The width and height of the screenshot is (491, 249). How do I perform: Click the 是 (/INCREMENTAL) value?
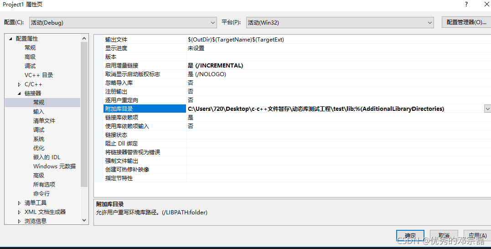click(x=216, y=66)
